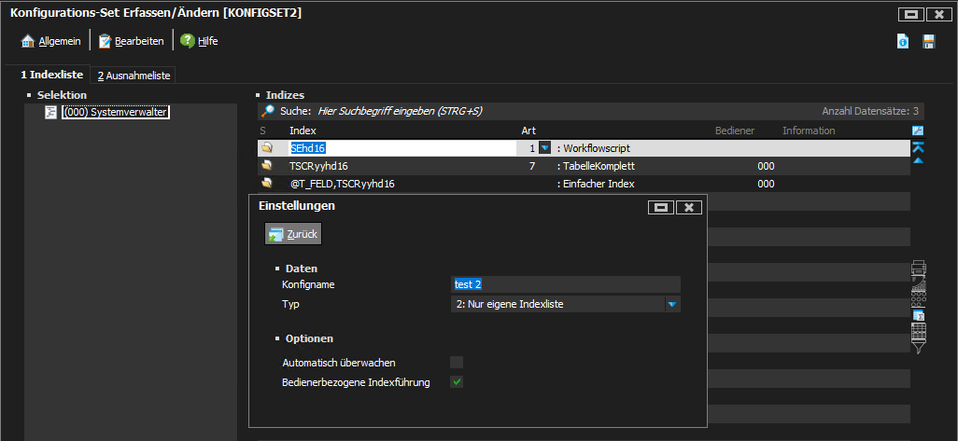Click into the Konfigname text field

tap(566, 284)
